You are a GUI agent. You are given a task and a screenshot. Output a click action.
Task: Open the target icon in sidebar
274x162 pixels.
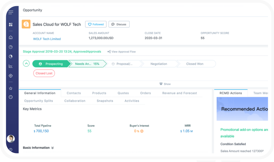click(11, 76)
